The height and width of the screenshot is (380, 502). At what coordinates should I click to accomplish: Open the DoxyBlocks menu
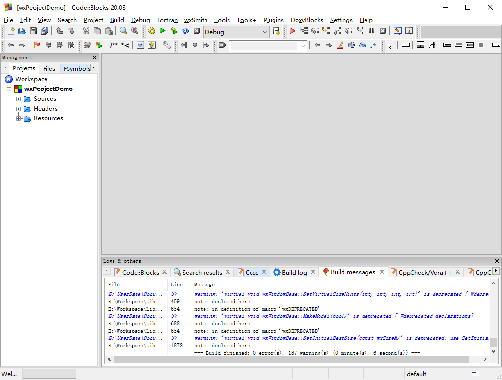click(307, 20)
